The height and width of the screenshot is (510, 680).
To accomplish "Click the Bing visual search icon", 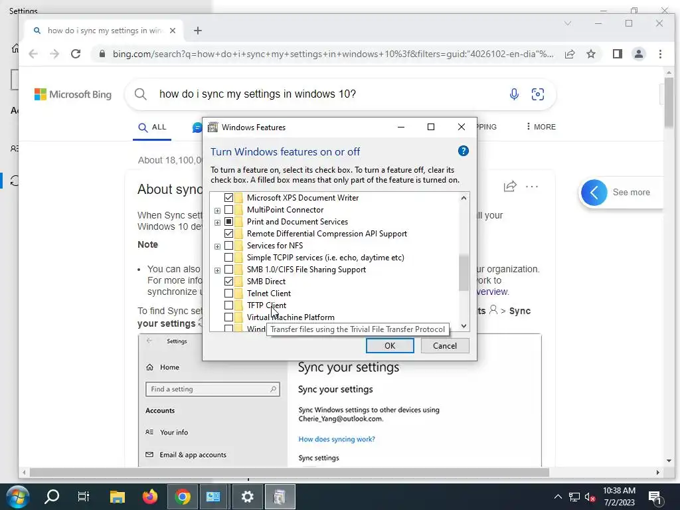I will click(x=538, y=94).
